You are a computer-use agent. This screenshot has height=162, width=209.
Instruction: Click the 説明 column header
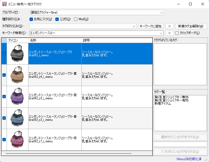coord(117,40)
